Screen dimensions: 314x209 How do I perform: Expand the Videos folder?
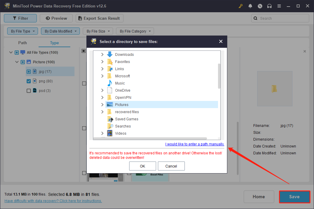(x=102, y=133)
